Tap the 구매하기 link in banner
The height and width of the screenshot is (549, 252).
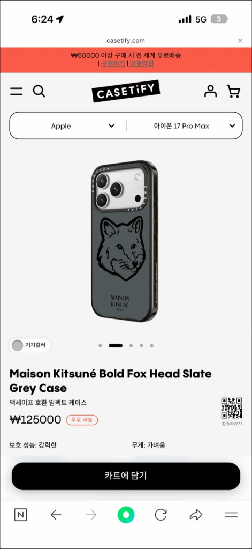point(113,64)
